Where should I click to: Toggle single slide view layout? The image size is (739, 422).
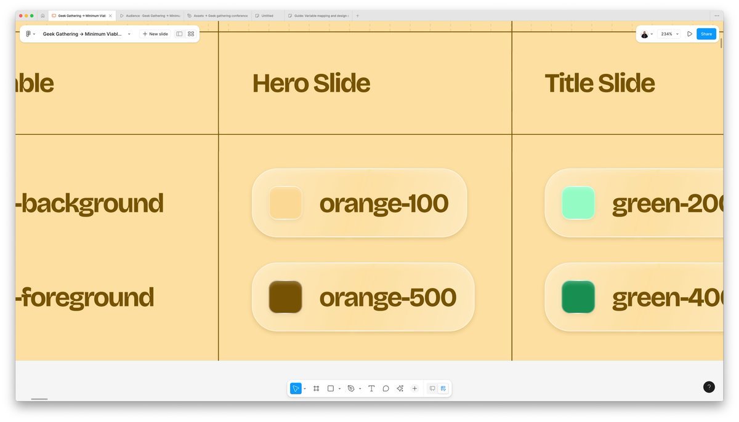pyautogui.click(x=179, y=34)
